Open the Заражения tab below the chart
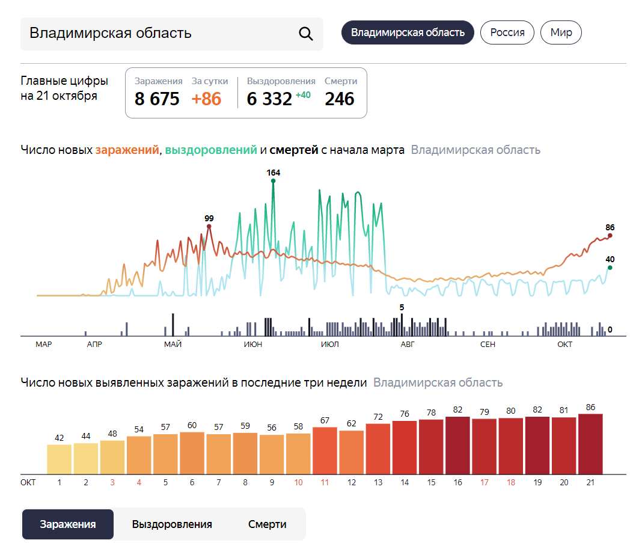The image size is (642, 543). point(68,524)
